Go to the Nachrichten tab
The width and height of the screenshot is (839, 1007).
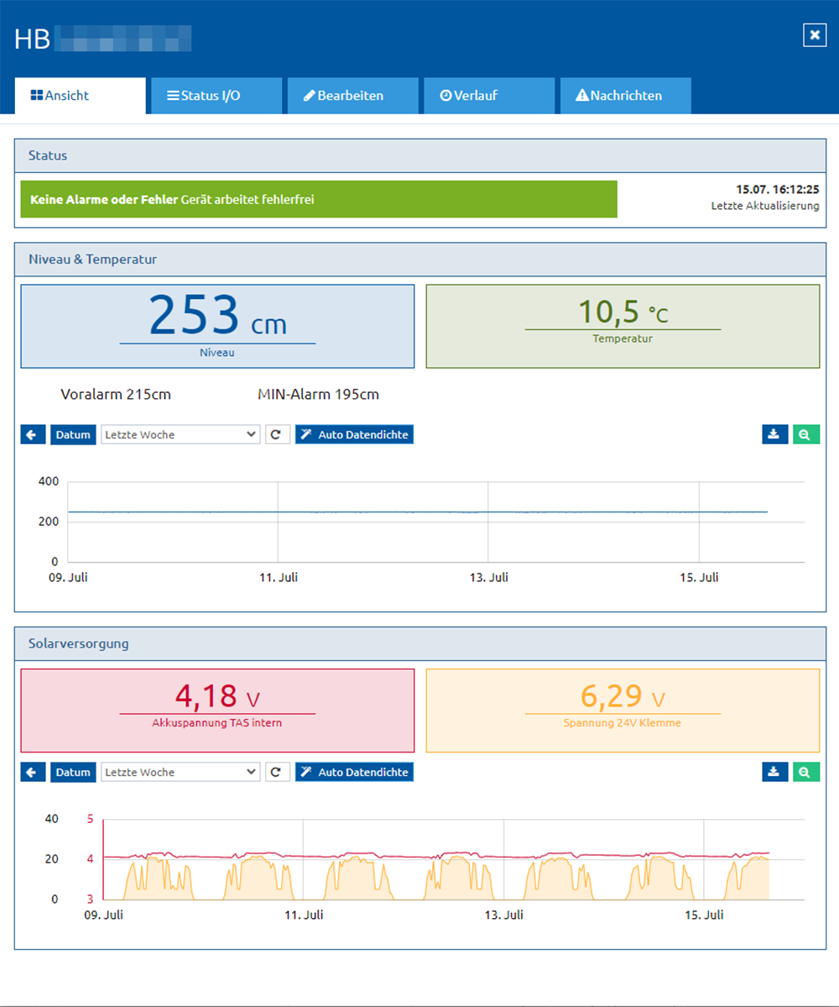(x=625, y=96)
